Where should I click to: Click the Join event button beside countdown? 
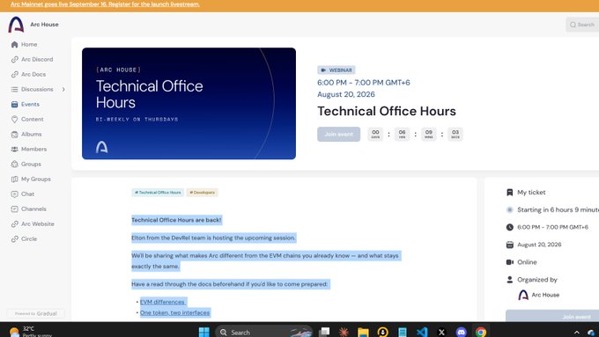point(338,134)
